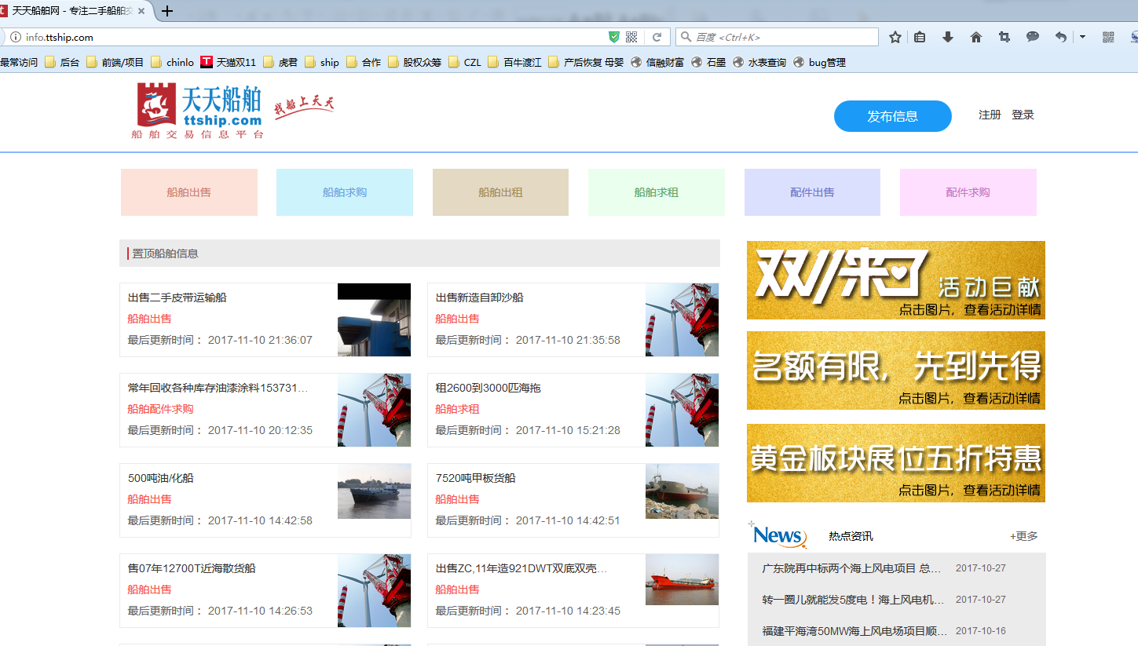
Task: Click the 天天船舶 ttship.com logo
Action: (199, 110)
